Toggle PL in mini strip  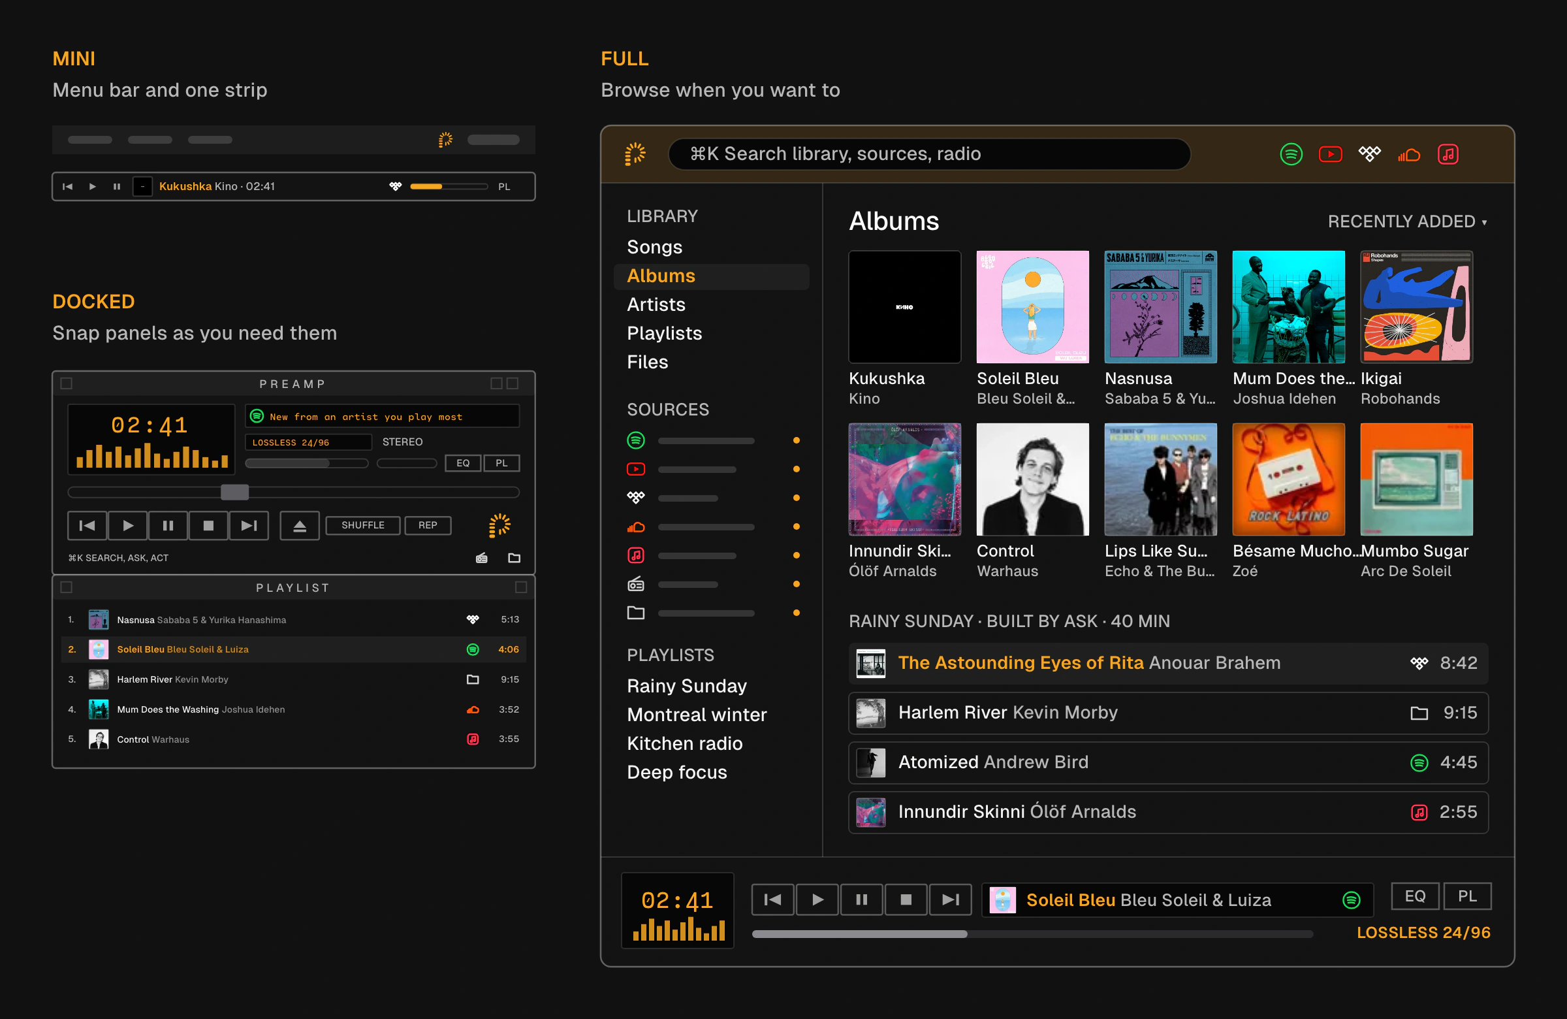(503, 186)
